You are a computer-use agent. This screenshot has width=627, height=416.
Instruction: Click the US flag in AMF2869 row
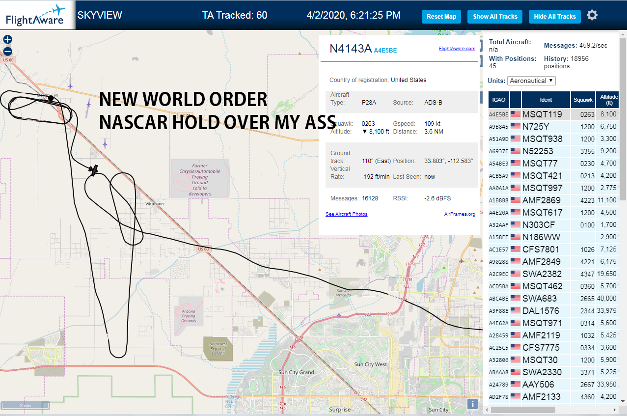516,200
